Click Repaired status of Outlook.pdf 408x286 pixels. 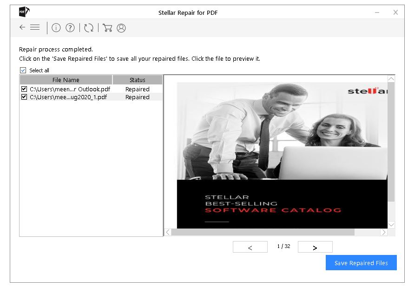pos(138,89)
